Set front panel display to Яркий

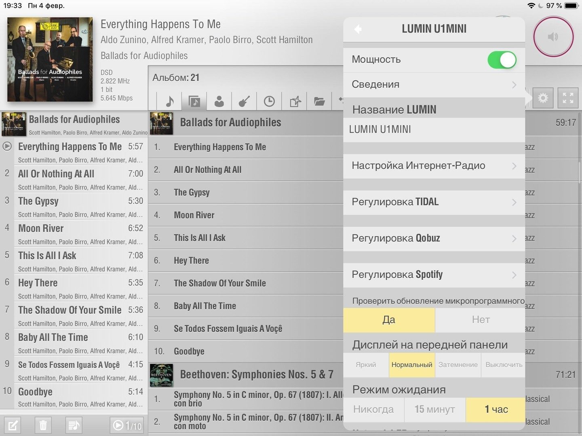point(366,365)
